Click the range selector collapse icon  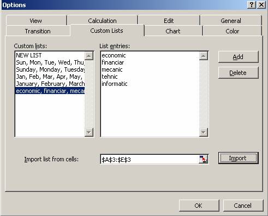pyautogui.click(x=204, y=159)
